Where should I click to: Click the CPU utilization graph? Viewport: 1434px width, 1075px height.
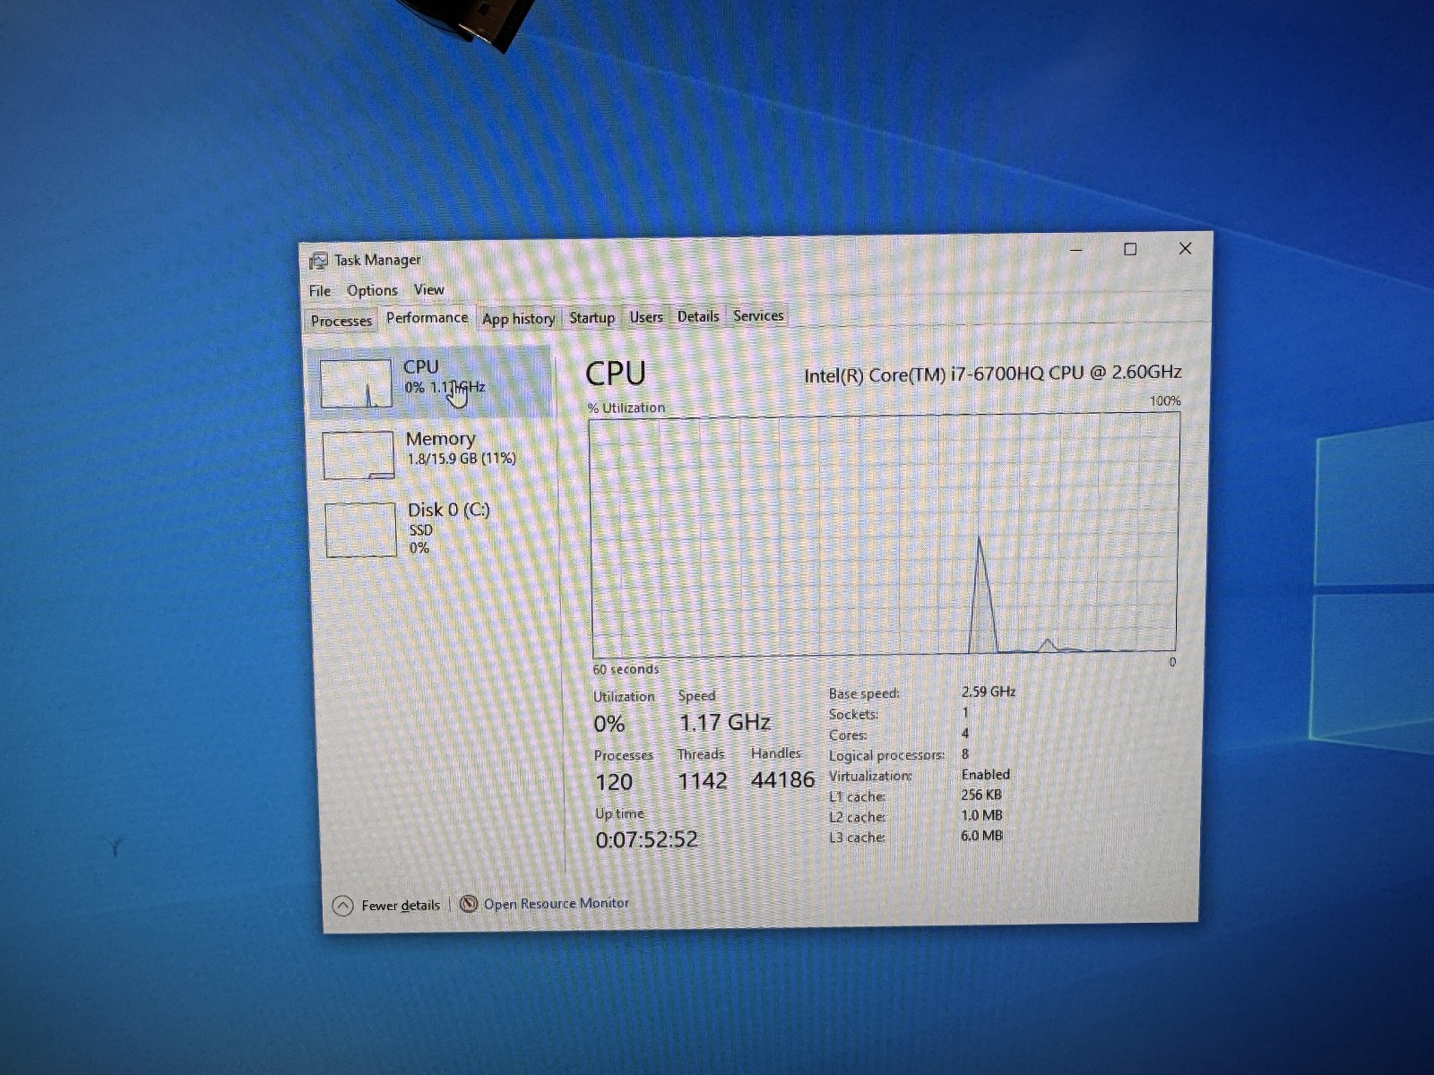(x=884, y=534)
